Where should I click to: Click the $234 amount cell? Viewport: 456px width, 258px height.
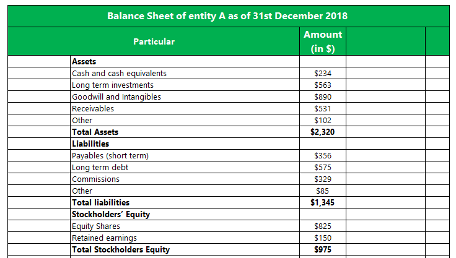[322, 74]
